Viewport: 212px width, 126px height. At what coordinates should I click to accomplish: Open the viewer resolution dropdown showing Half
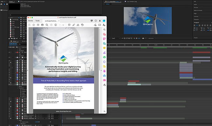[x=116, y=38]
